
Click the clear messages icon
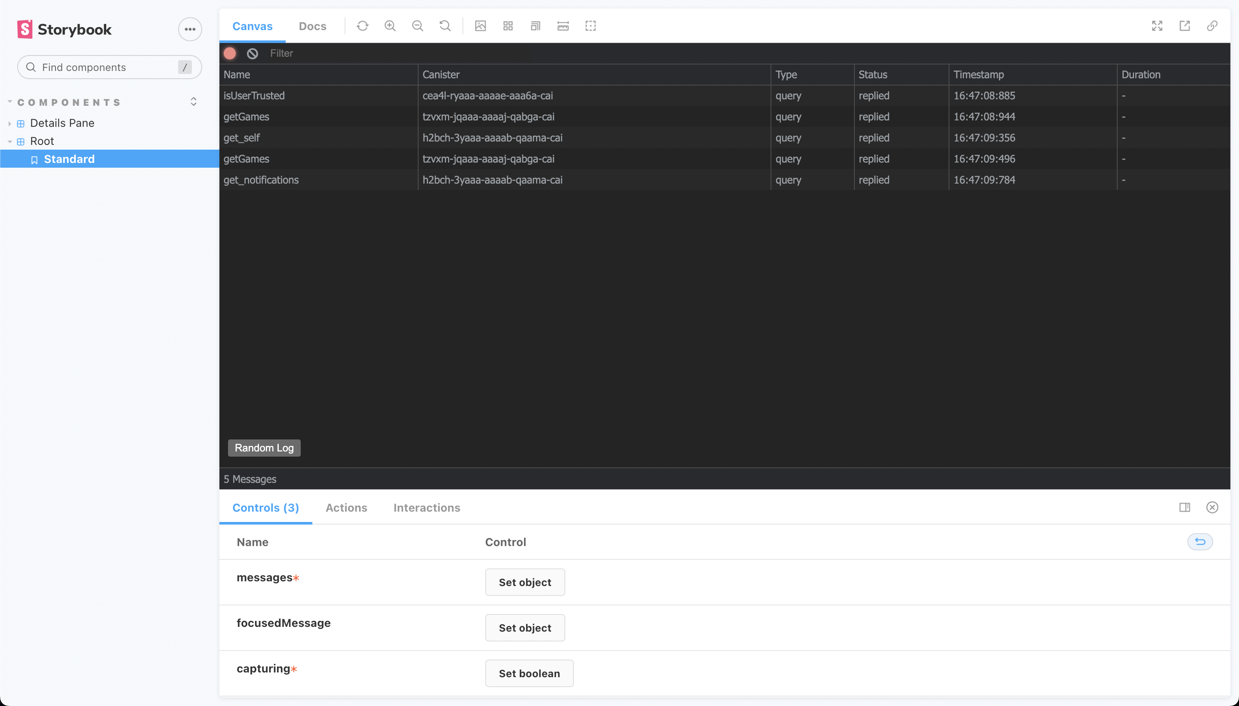click(252, 53)
